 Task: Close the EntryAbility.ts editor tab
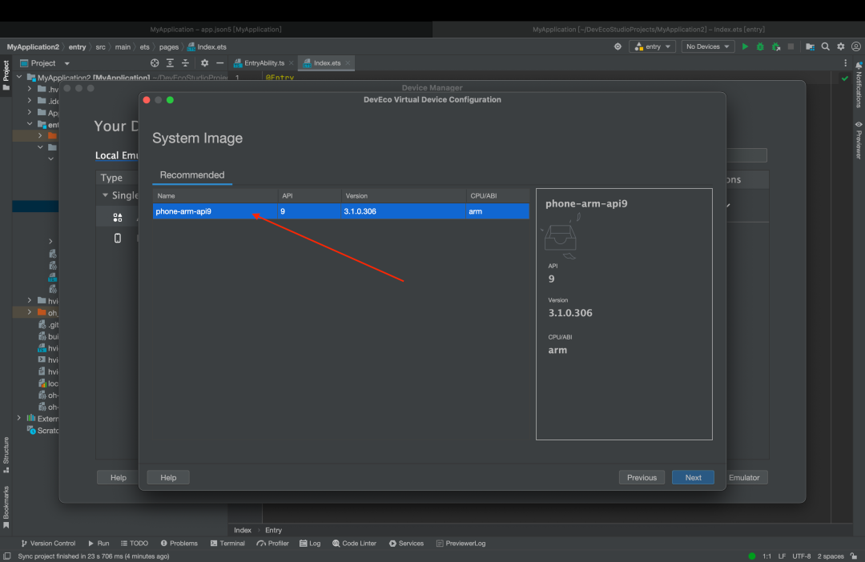[x=291, y=63]
